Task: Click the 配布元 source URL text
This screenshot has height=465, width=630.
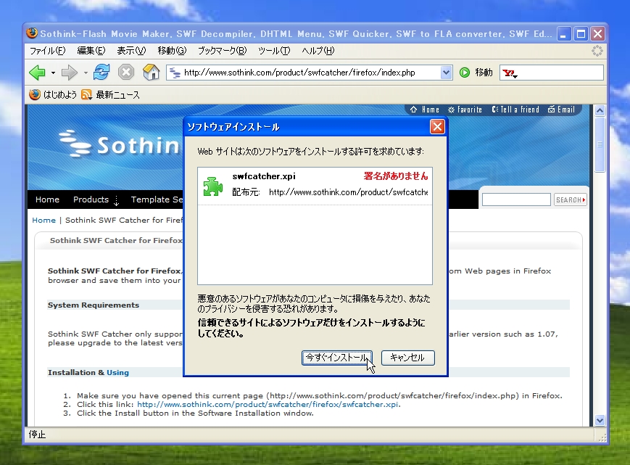Action: click(x=348, y=192)
